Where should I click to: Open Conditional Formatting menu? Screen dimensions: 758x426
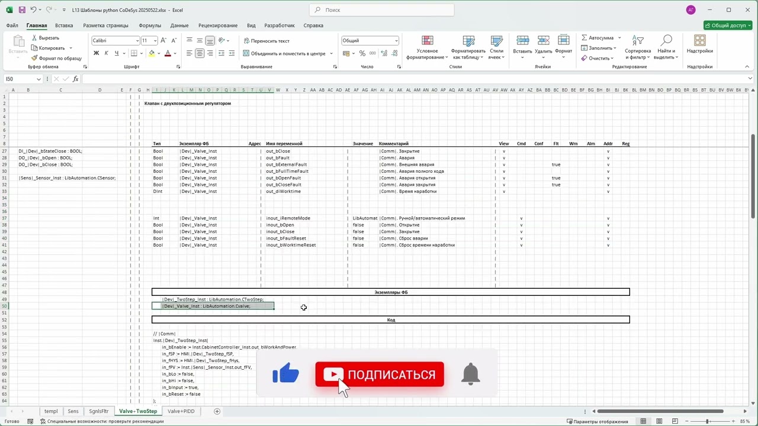pyautogui.click(x=427, y=47)
